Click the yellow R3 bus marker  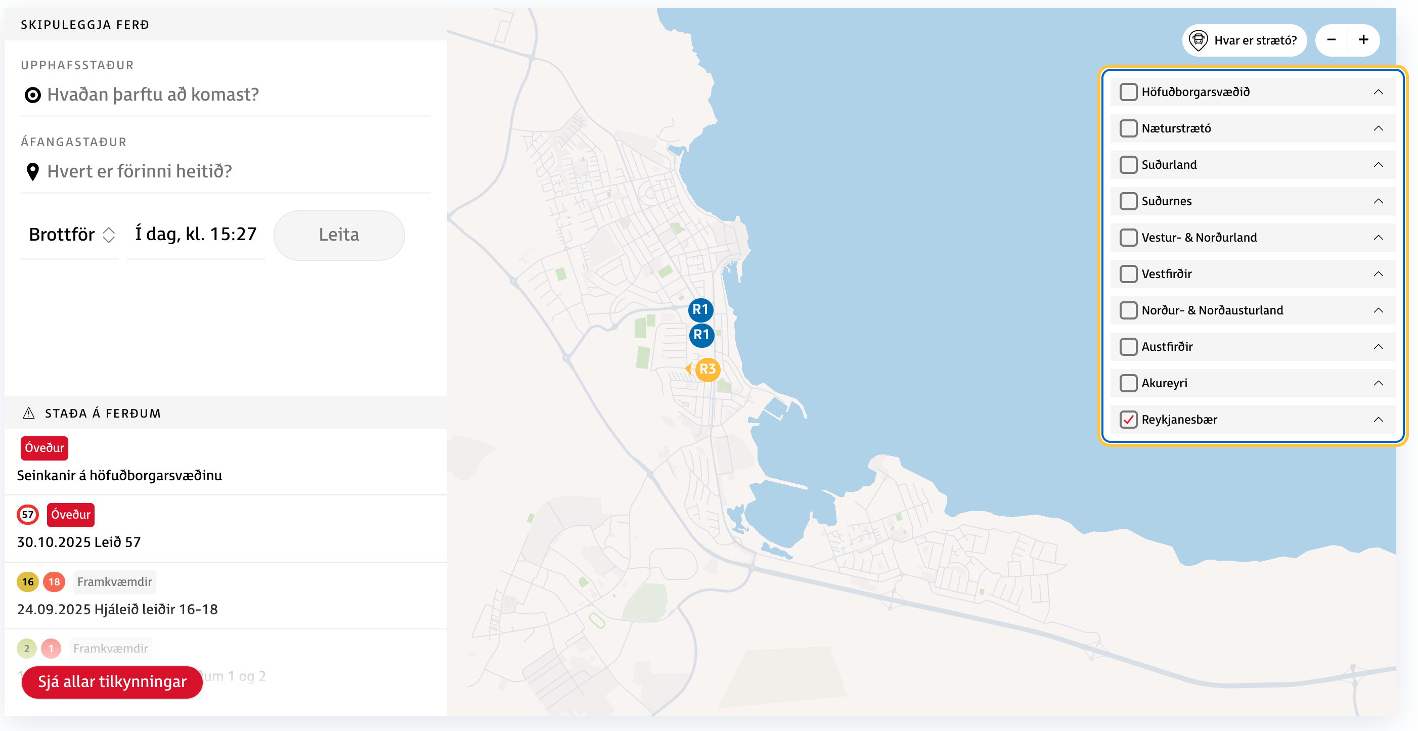(707, 370)
